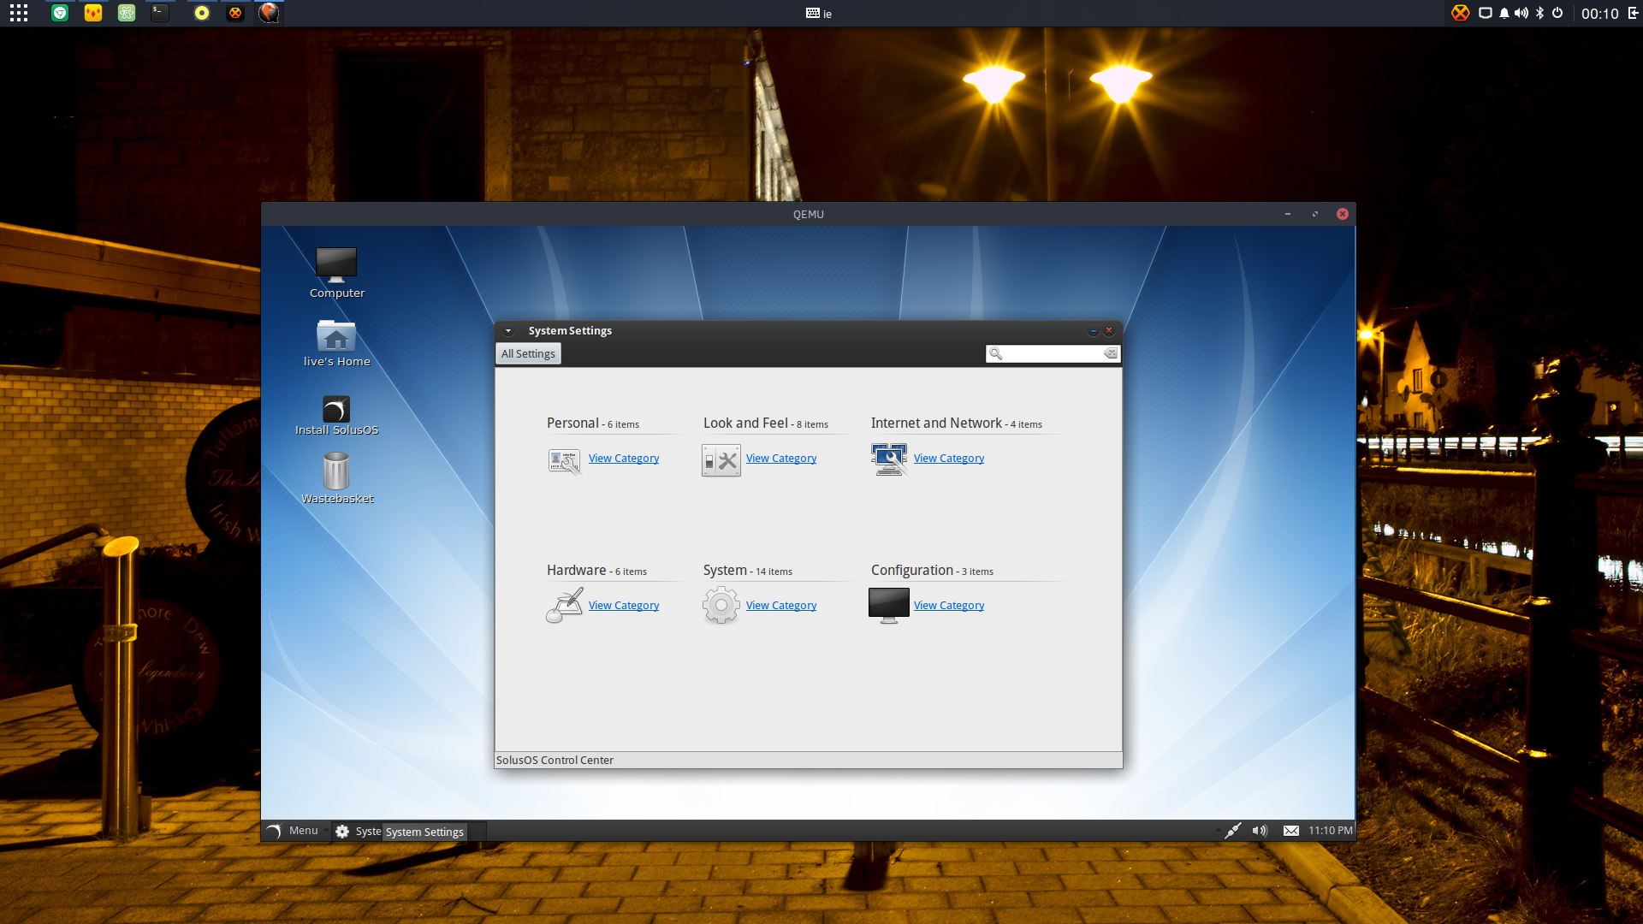Minimize the System Settings window
This screenshot has width=1643, height=924.
coord(1093,331)
